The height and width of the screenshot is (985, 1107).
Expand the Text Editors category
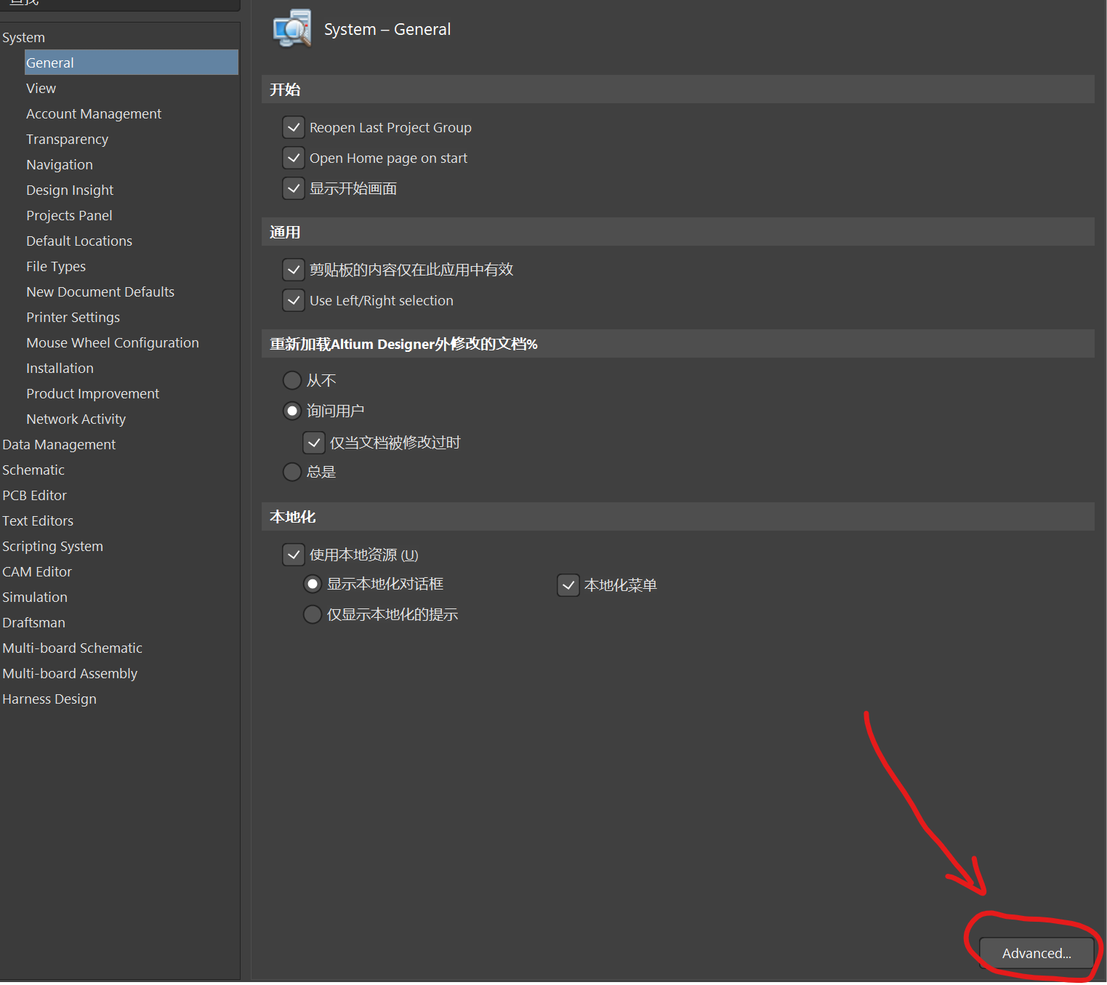pyautogui.click(x=38, y=521)
